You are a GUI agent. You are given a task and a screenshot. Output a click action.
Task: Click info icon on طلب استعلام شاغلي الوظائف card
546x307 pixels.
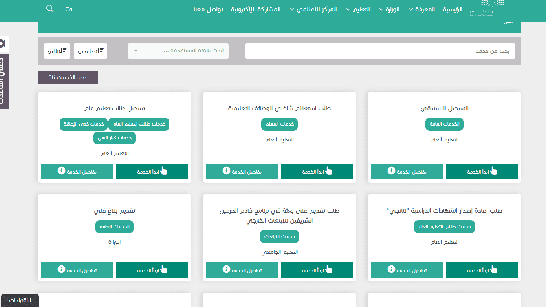coord(226,171)
